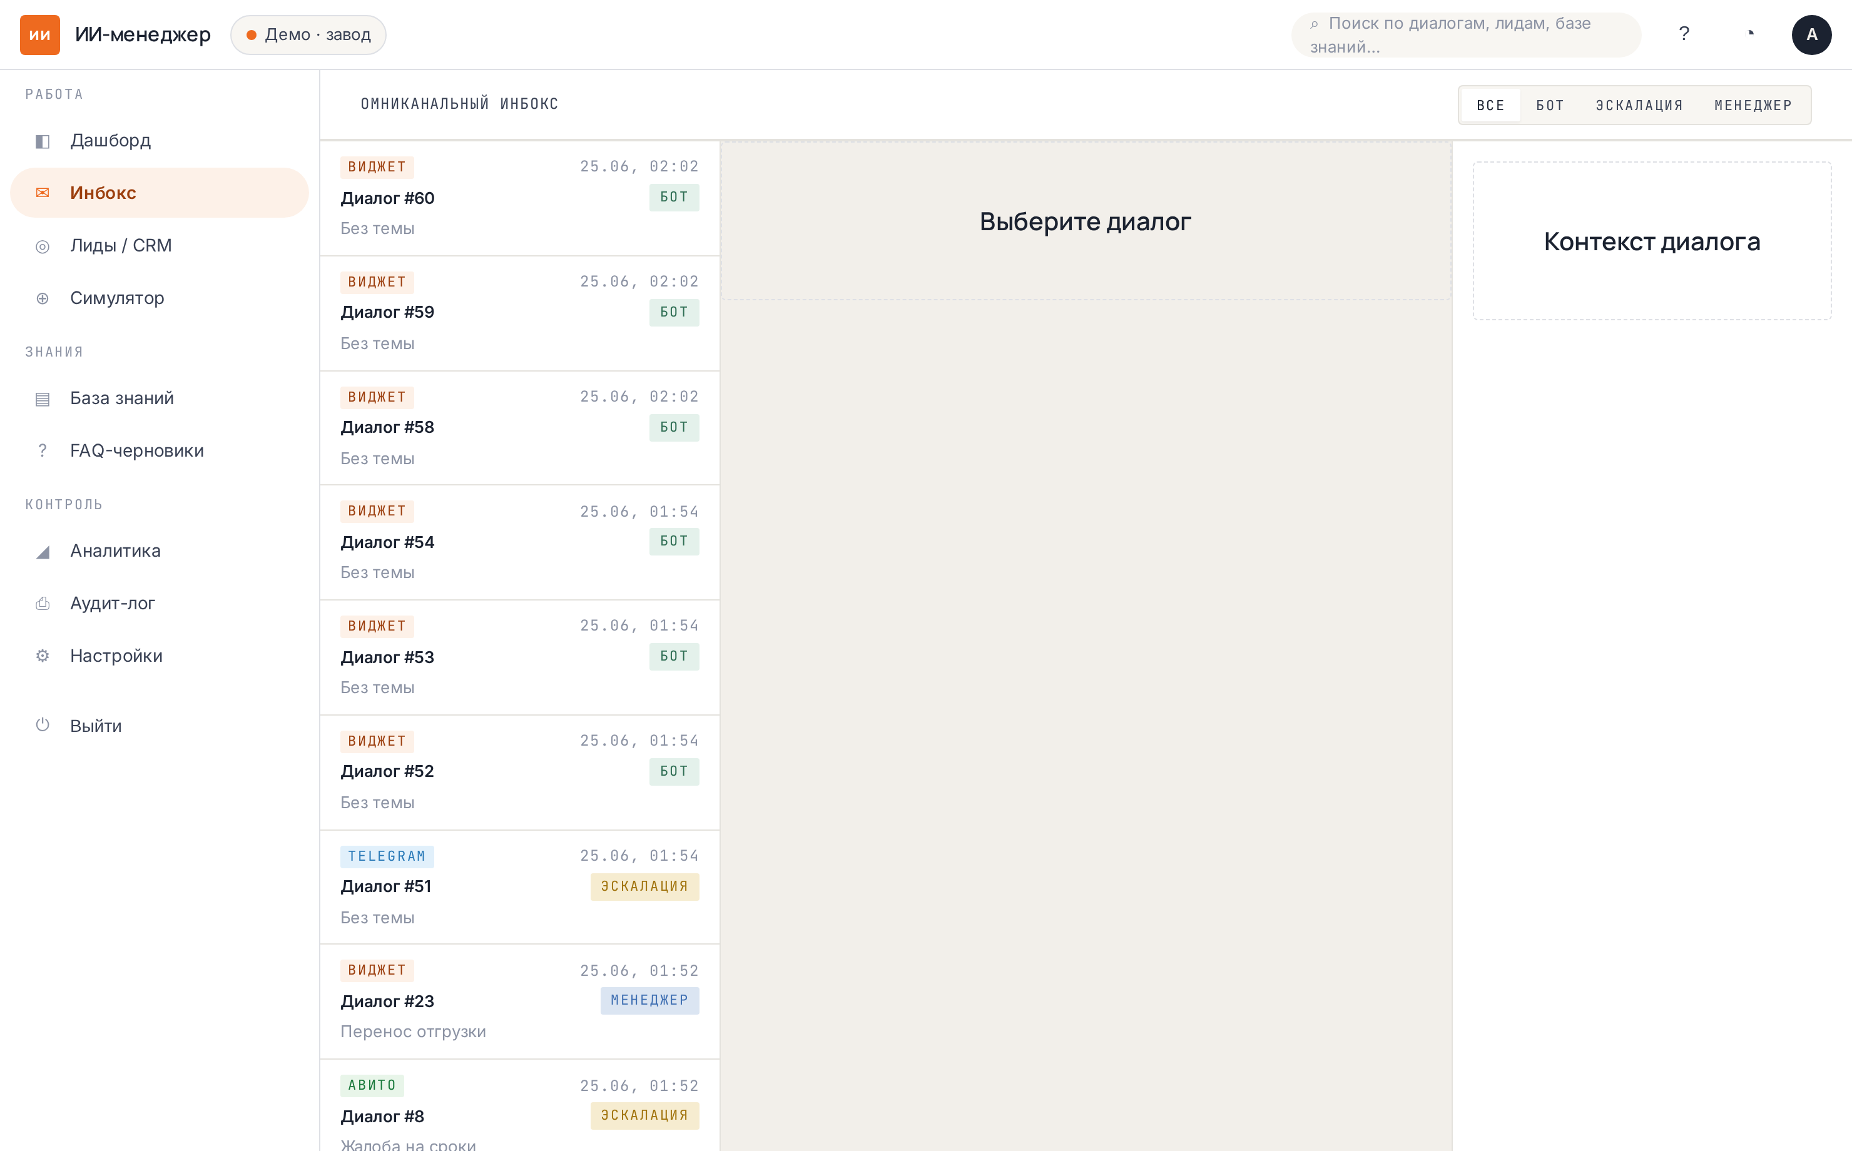Image resolution: width=1852 pixels, height=1151 pixels.
Task: Show all dialogs with the ВСЕ filter
Action: 1490,105
